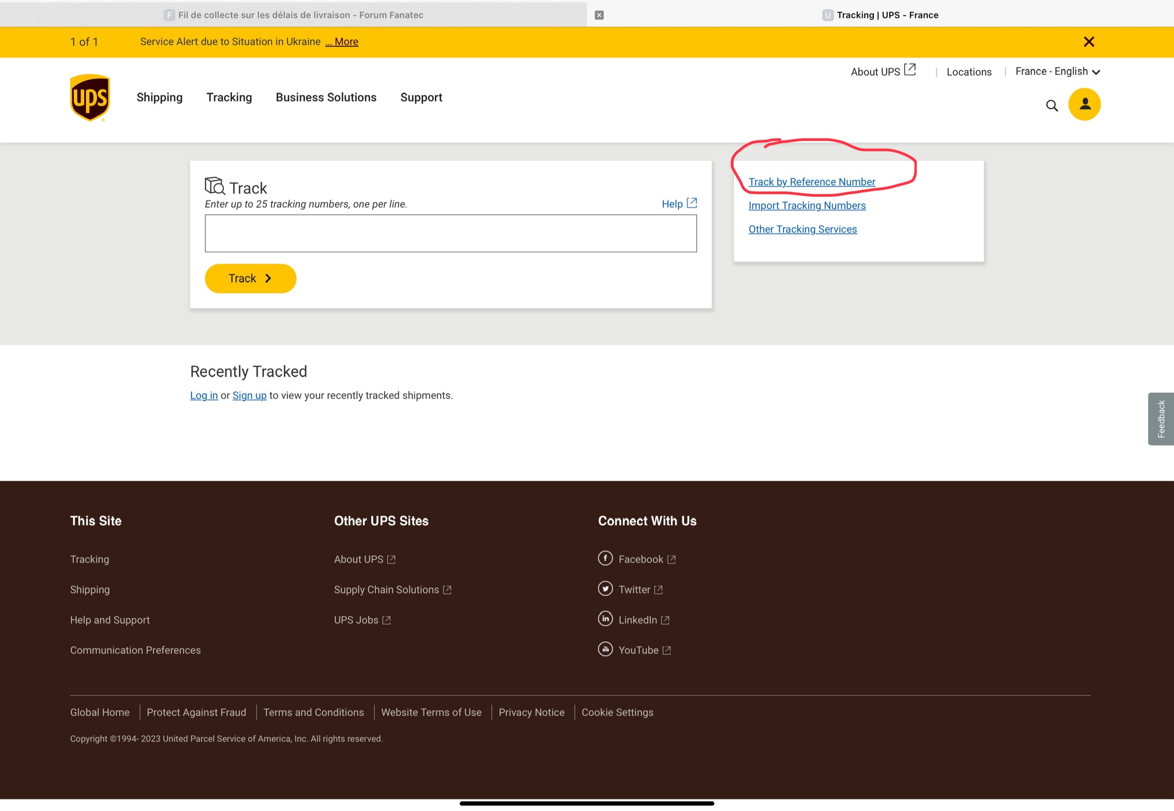Screen dimensions: 1174x811
Task: Click the Log in link
Action: coord(204,395)
